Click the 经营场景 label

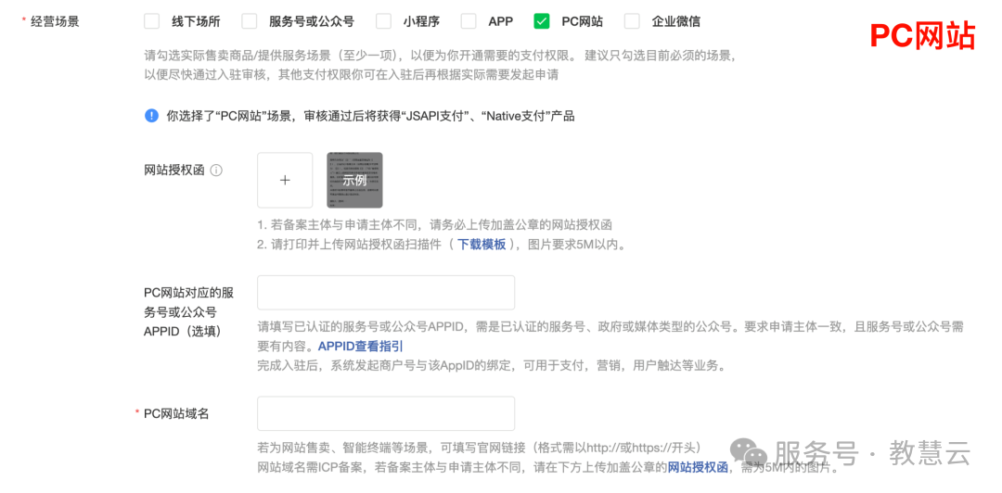click(55, 21)
